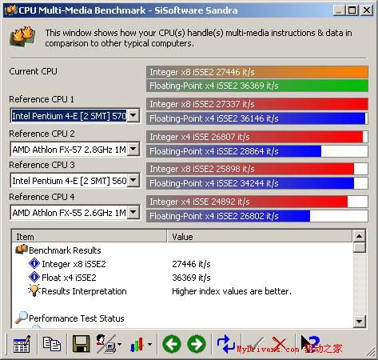Click the orange Current CPU Integer bar

click(x=257, y=72)
